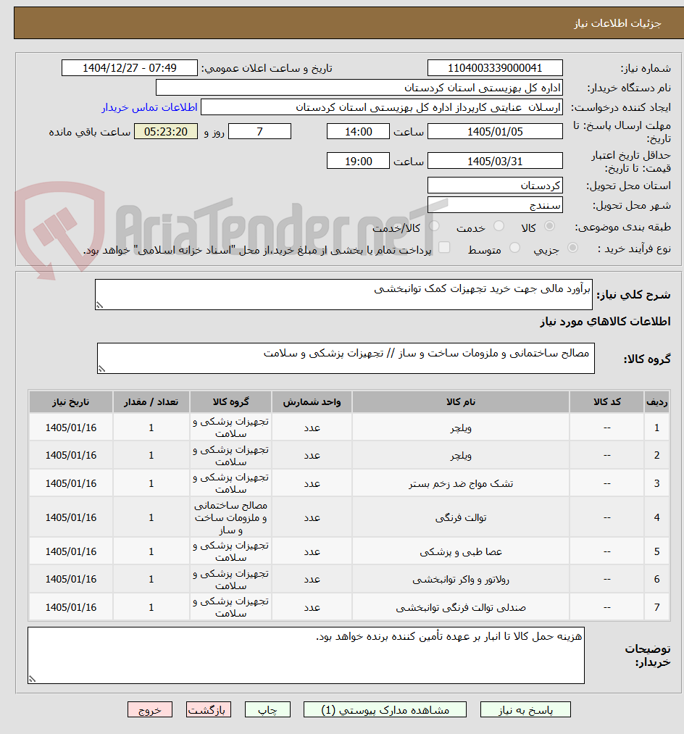Image resolution: width=684 pixels, height=734 pixels.
Task: Click the توالت فرنگی cell in row 4
Action: click(x=461, y=518)
